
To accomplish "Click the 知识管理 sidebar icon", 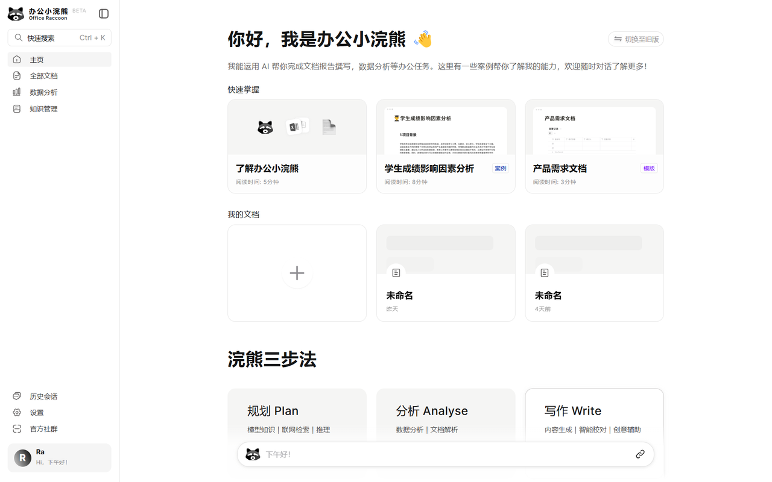I will point(17,109).
